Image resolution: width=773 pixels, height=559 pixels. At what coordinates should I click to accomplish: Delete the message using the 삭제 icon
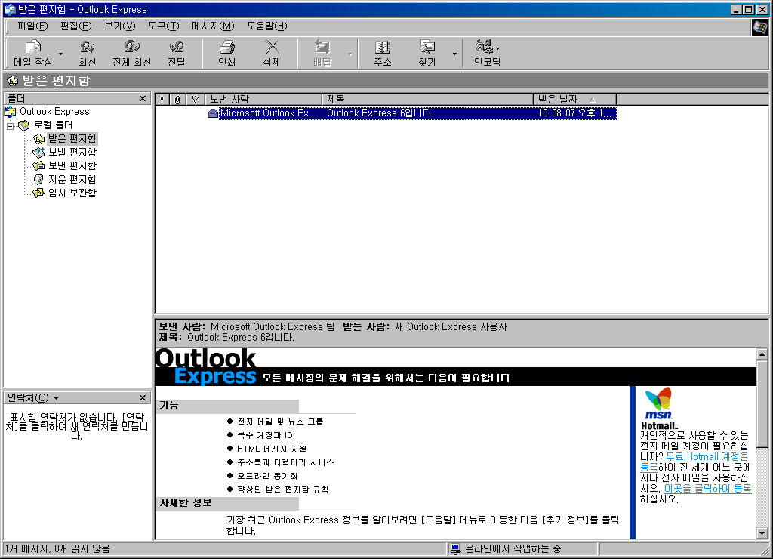click(272, 53)
